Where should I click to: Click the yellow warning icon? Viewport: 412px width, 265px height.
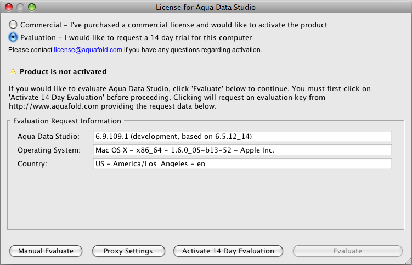coord(13,71)
